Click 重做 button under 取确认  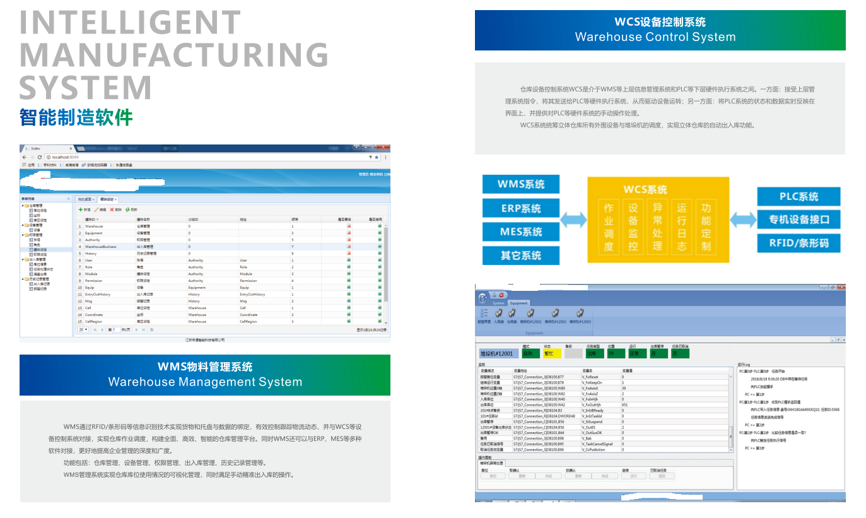coord(522,476)
